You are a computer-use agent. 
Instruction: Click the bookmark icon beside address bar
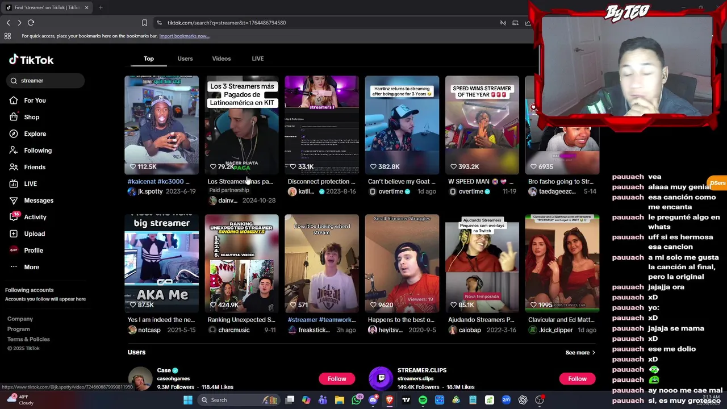(144, 23)
